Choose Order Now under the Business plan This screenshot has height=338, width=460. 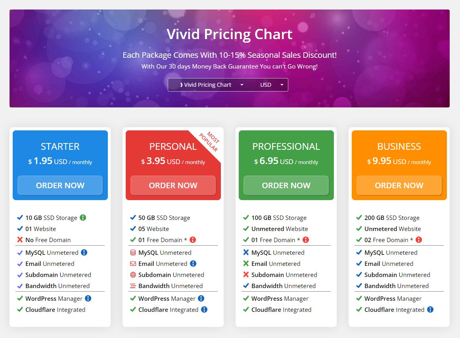tap(399, 185)
